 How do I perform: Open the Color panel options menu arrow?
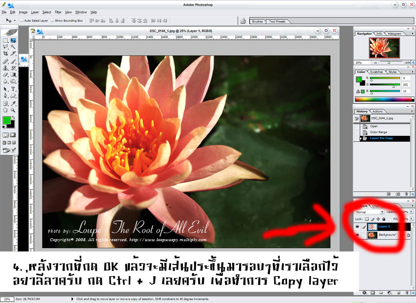click(412, 72)
